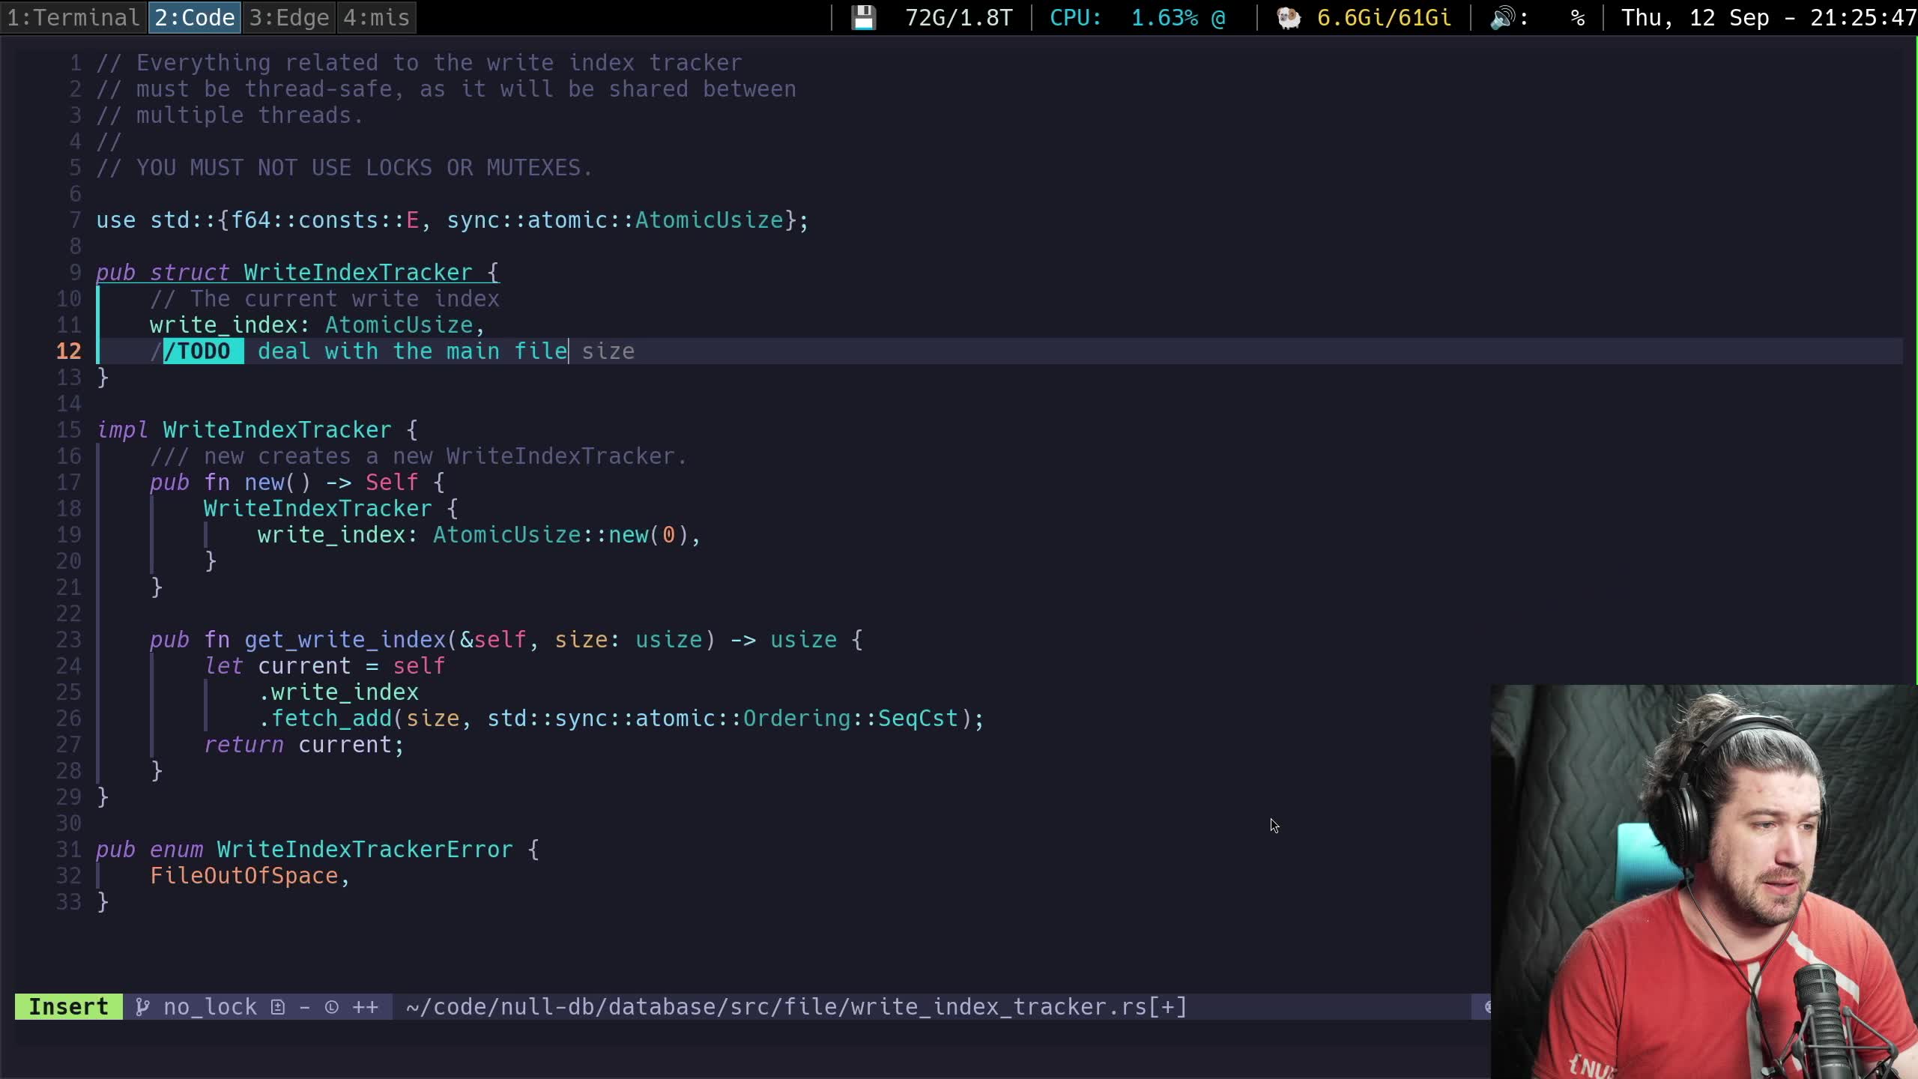Click 'impl WriteIndexTracker' on line 15

pos(244,429)
